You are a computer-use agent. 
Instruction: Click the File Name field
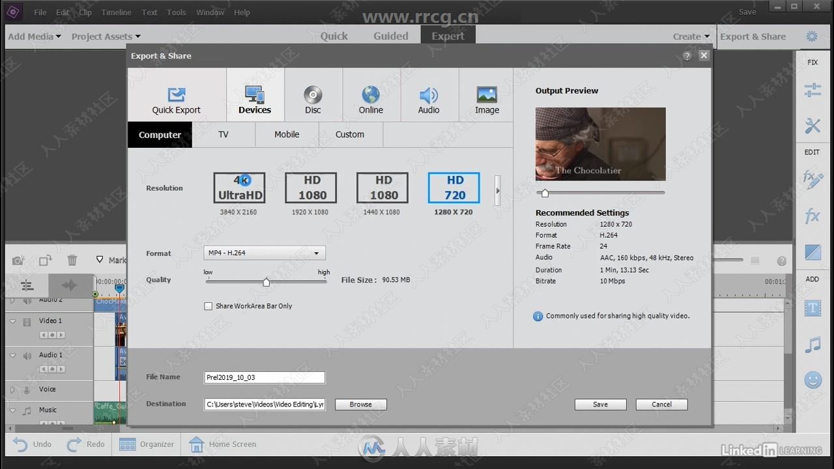pyautogui.click(x=265, y=377)
